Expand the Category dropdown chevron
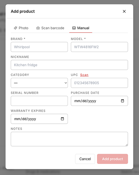This screenshot has width=139, height=175. click(x=66, y=83)
